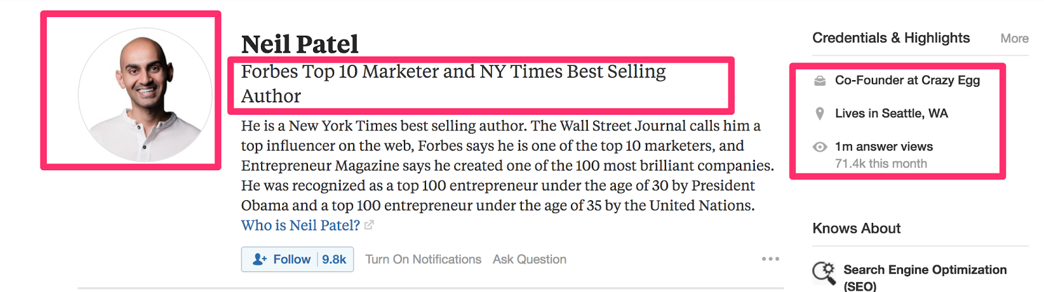Click the 1m answer views stat

[884, 147]
